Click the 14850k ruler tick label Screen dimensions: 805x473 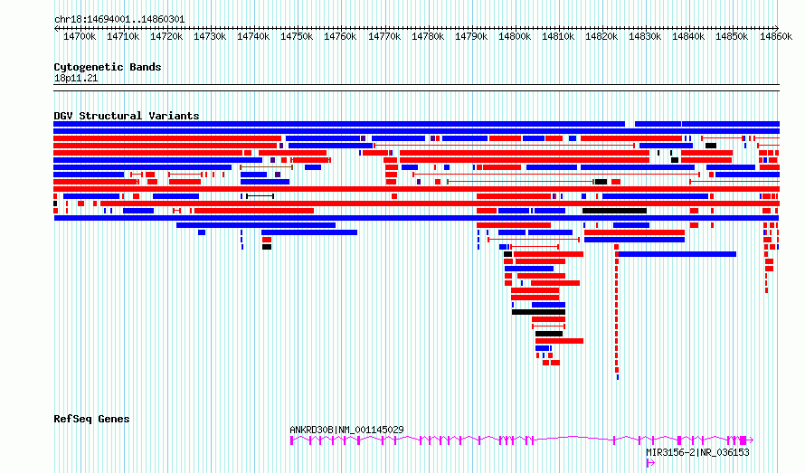pos(732,36)
